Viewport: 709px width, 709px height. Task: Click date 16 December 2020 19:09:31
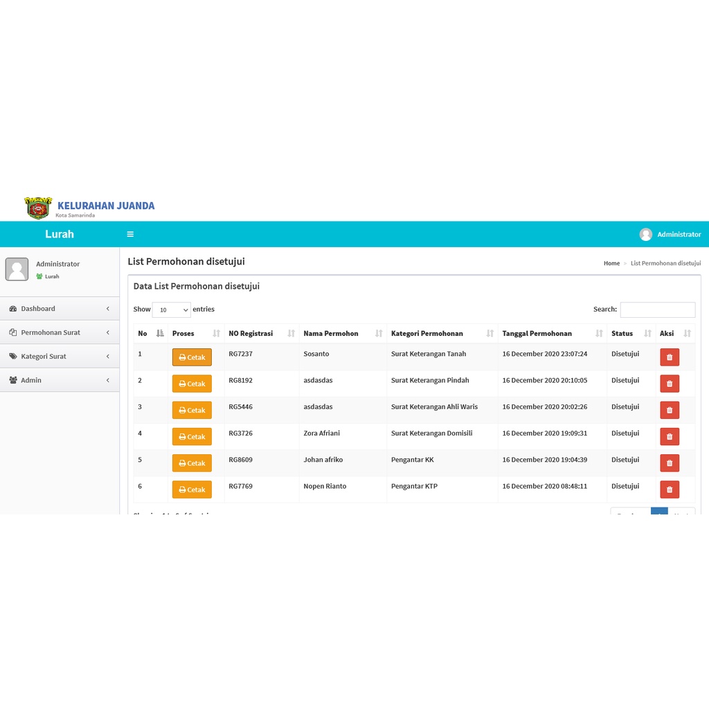[x=544, y=433]
